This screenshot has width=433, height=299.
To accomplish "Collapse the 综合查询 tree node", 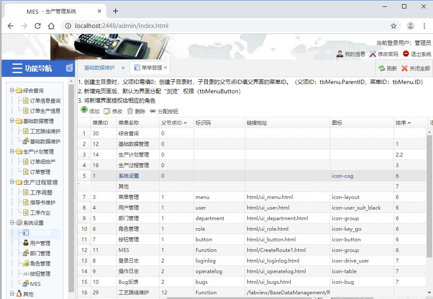I will point(12,90).
